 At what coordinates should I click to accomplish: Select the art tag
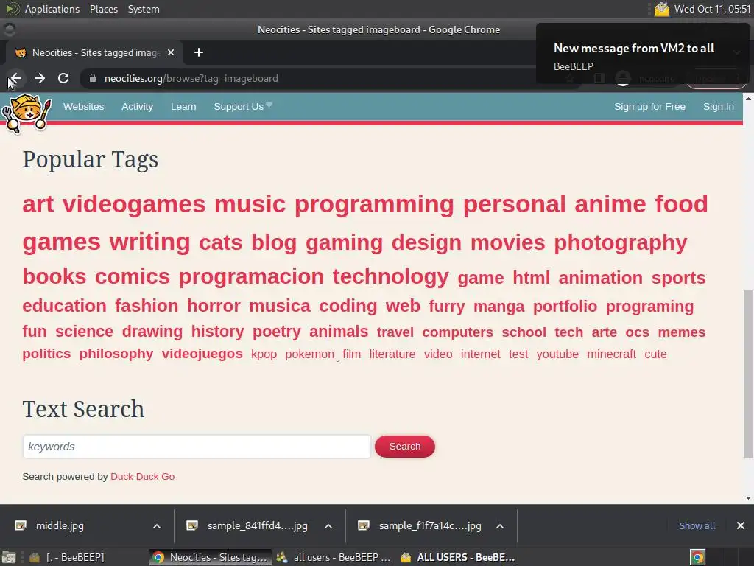[x=38, y=203]
